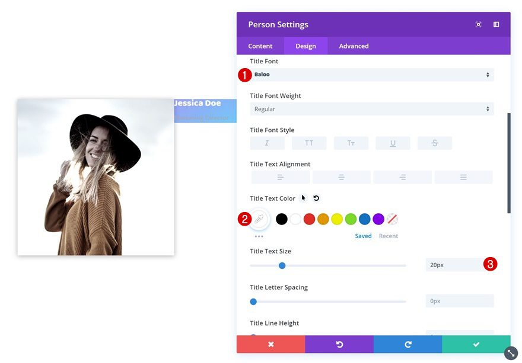
Task: Apply strikethrough to the title
Action: click(x=434, y=143)
